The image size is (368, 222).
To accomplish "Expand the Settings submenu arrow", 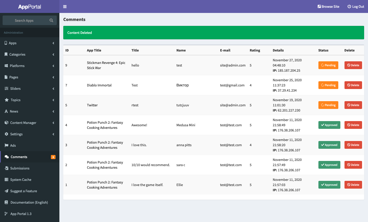I will (53, 134).
